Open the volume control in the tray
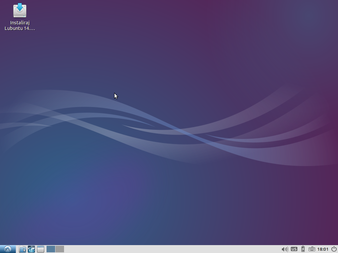The width and height of the screenshot is (338, 253). (x=285, y=249)
